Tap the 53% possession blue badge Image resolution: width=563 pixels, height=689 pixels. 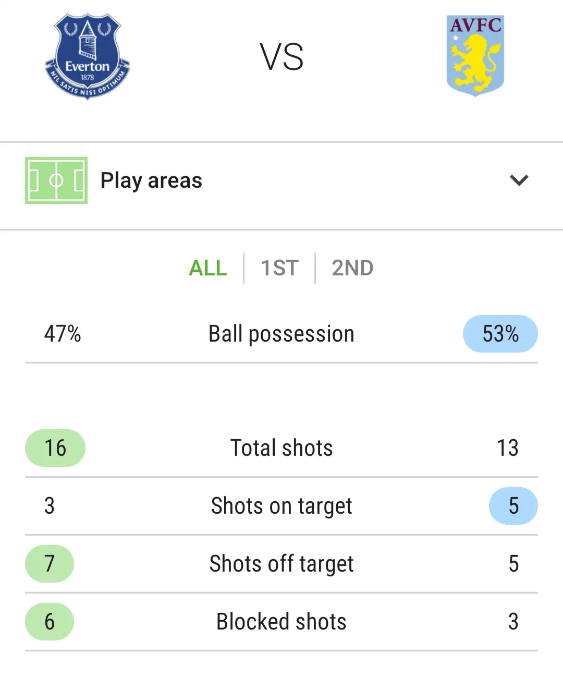(500, 334)
